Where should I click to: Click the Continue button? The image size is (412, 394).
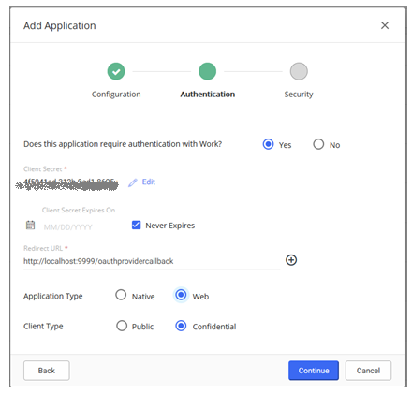click(314, 371)
